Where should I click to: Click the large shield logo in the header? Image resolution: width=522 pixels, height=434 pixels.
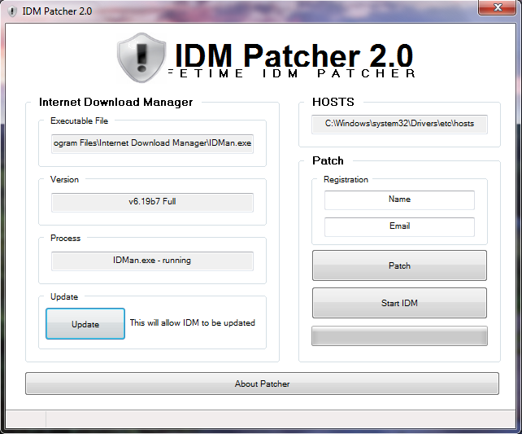[141, 58]
